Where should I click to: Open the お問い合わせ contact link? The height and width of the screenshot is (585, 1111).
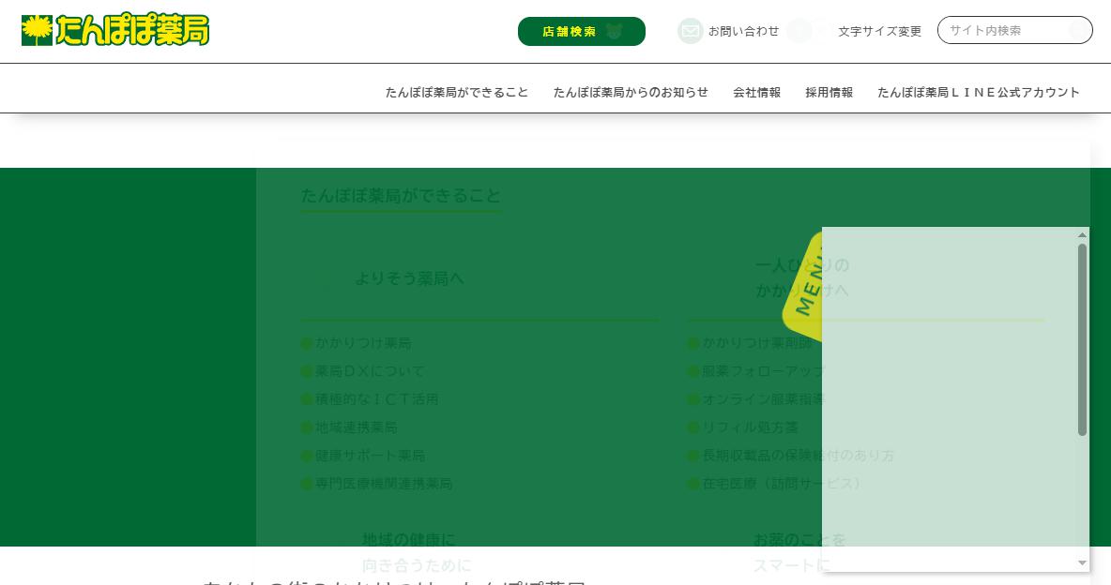(x=743, y=31)
